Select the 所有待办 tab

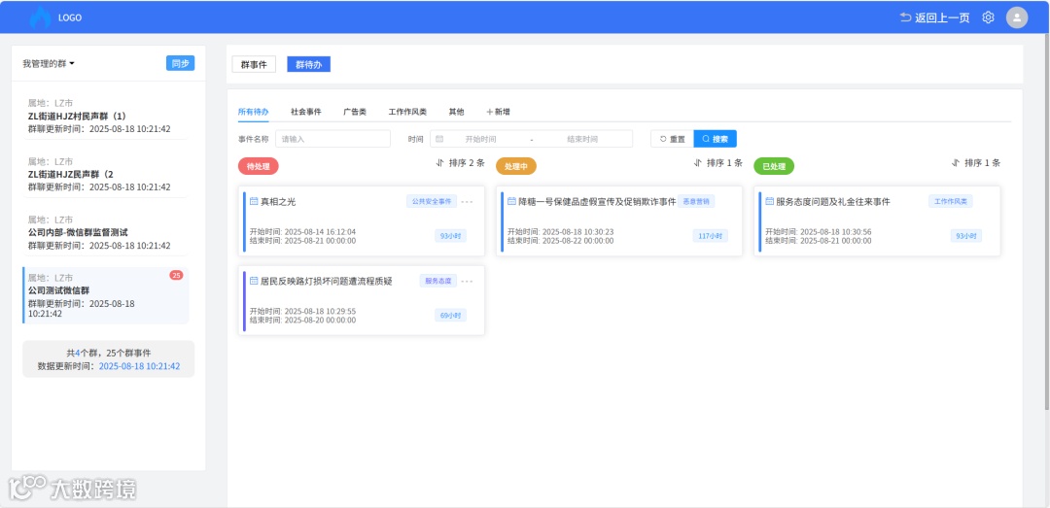(253, 112)
